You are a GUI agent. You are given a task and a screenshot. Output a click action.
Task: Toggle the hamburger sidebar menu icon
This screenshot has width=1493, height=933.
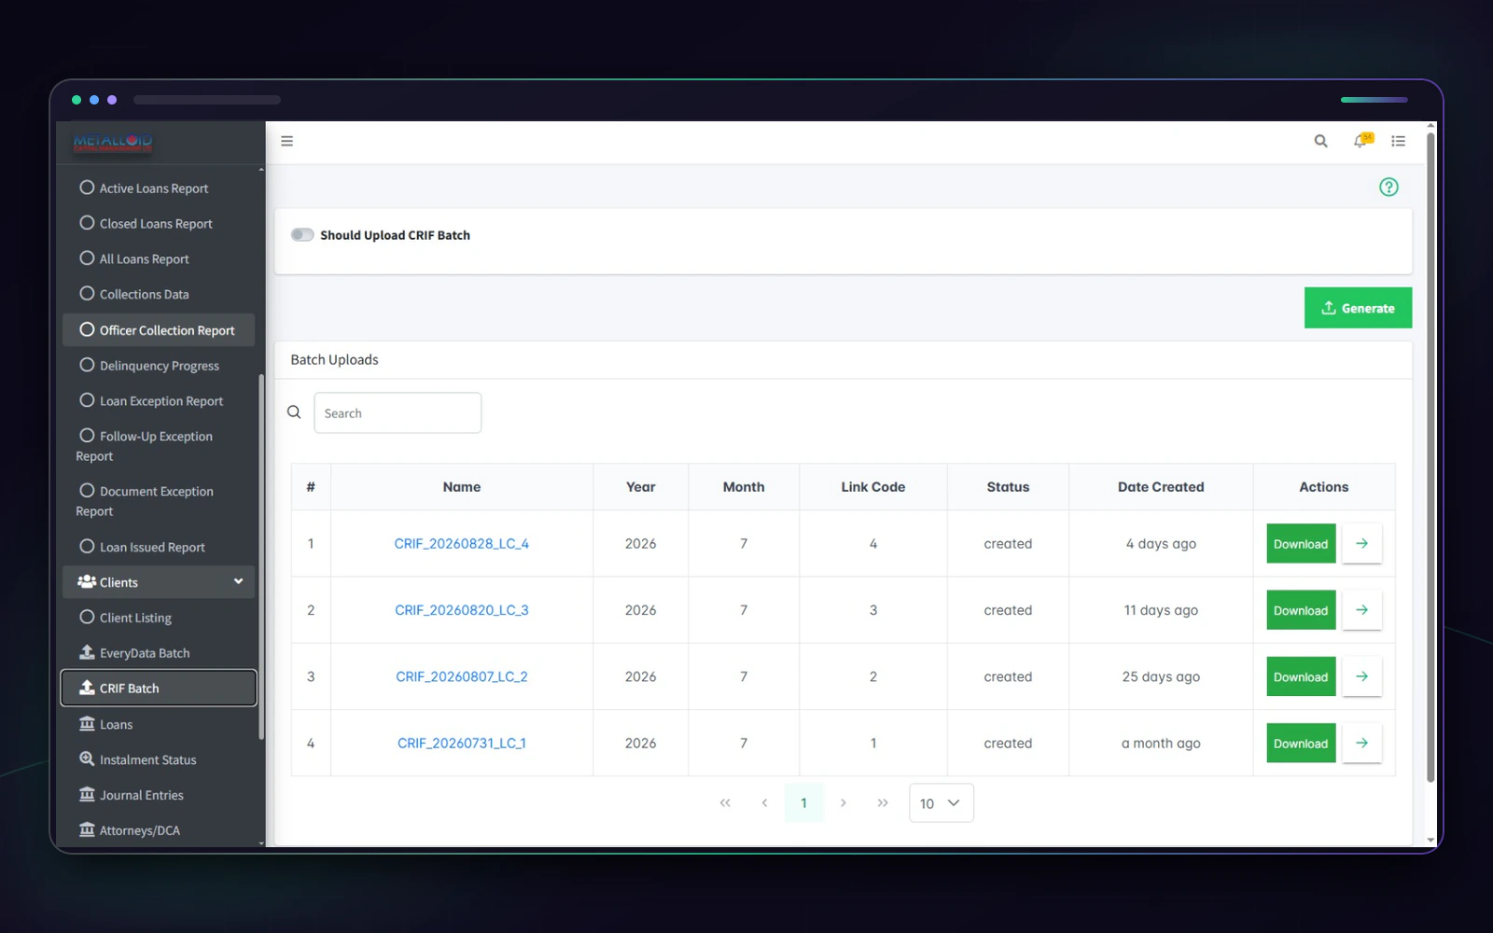click(287, 141)
